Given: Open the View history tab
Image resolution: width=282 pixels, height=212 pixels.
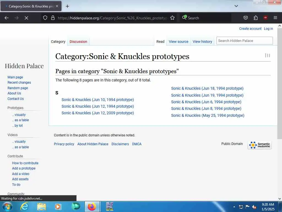Looking at the screenshot, I should coord(202,41).
